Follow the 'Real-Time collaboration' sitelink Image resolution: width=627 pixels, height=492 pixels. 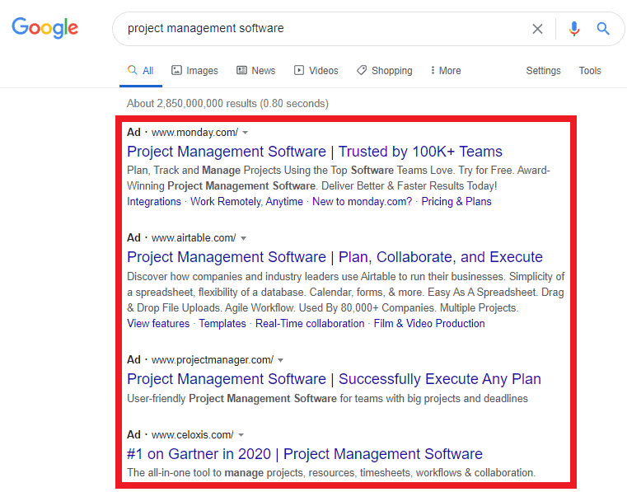[310, 324]
